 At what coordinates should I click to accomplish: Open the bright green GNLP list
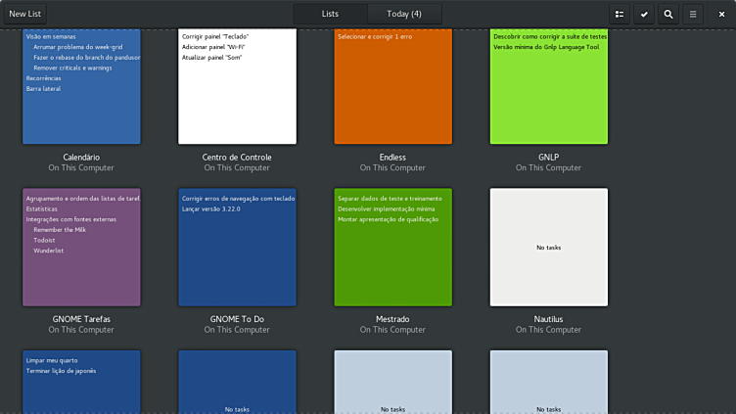pyautogui.click(x=548, y=86)
